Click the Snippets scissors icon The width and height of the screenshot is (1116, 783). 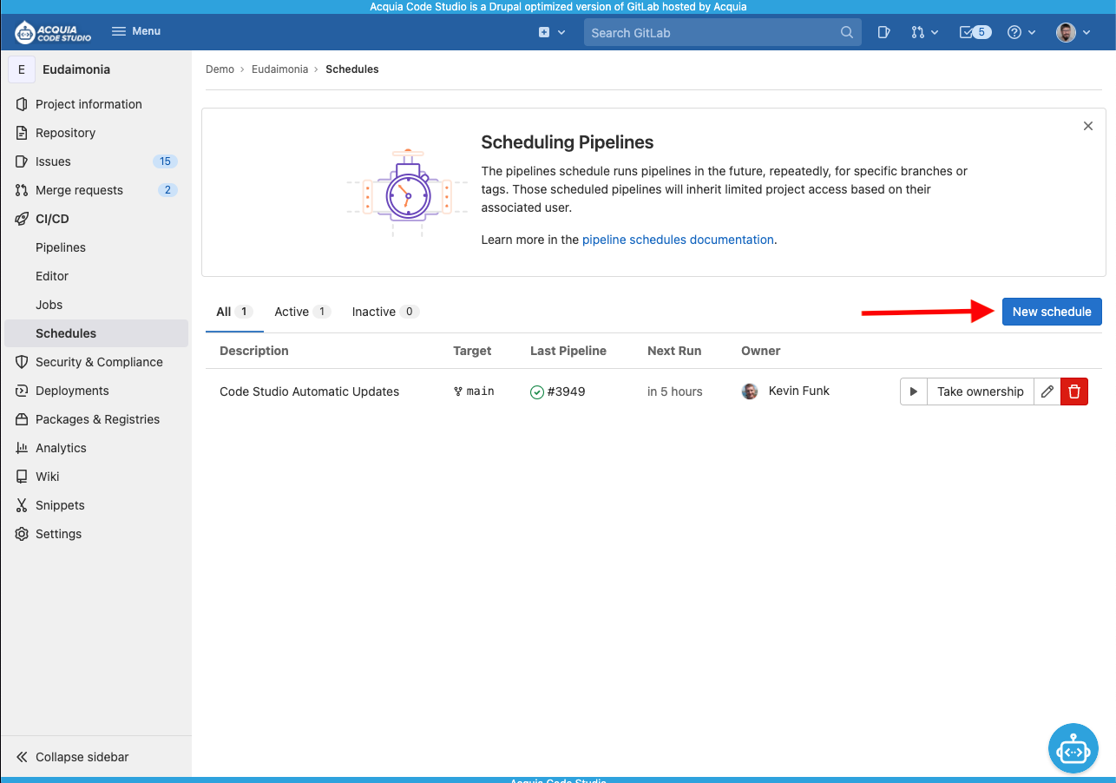pos(22,505)
